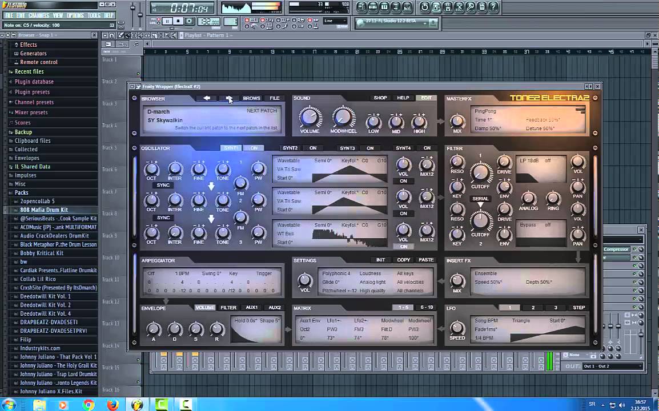Toggle the SERIAL filter routing switch

(x=480, y=199)
